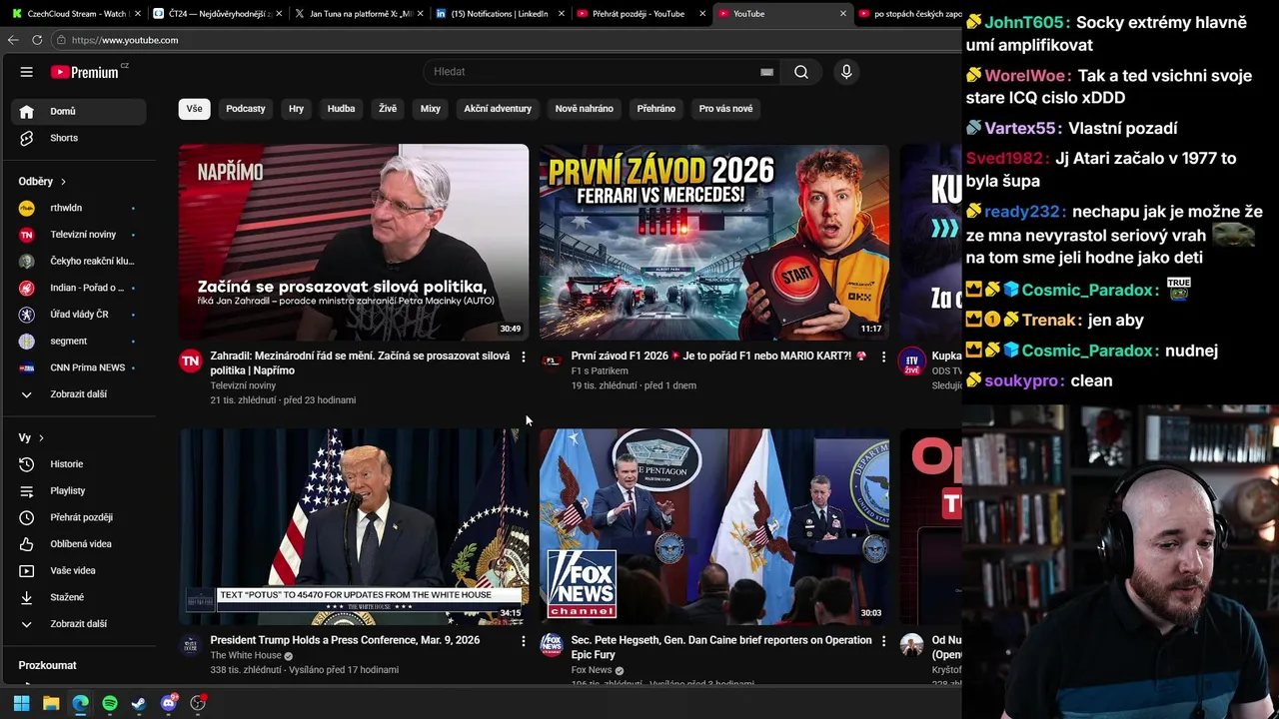Image resolution: width=1279 pixels, height=719 pixels.
Task: Select the Hudba filter chip
Action: pyautogui.click(x=341, y=109)
